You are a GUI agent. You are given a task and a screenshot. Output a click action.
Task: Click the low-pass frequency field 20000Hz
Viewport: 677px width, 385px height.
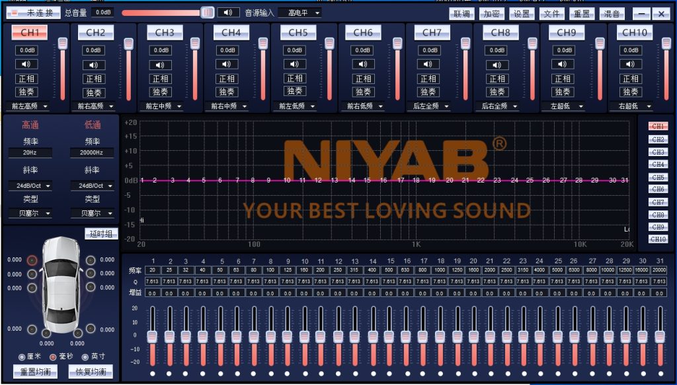point(92,153)
